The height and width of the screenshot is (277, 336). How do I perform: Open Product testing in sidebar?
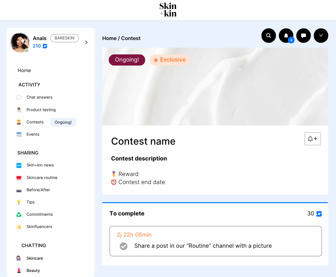[41, 110]
